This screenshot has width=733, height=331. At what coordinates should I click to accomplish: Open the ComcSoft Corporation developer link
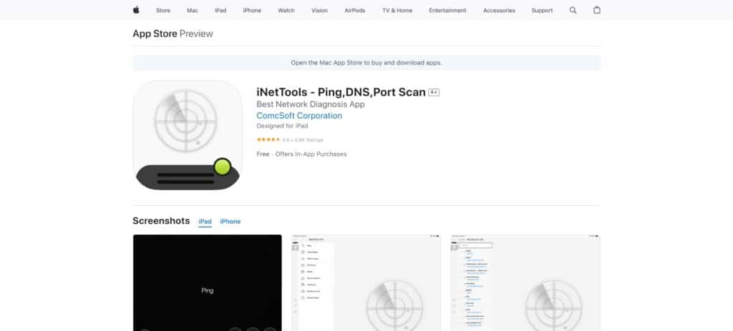click(x=299, y=116)
